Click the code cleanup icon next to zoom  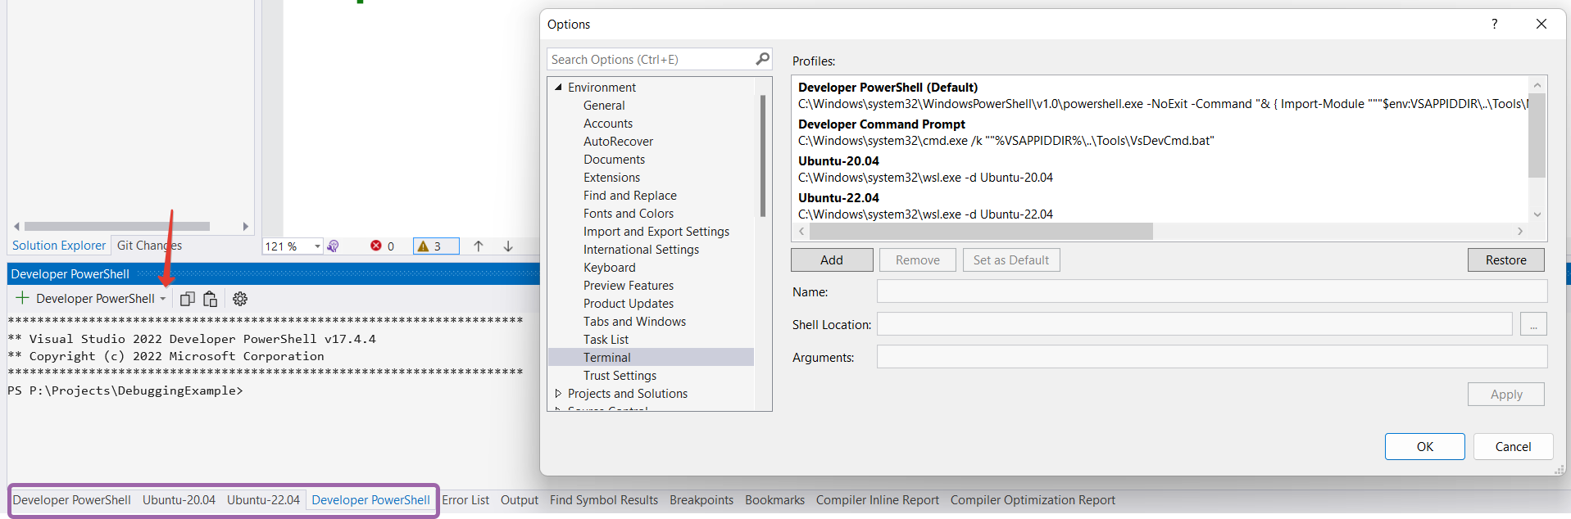click(334, 246)
